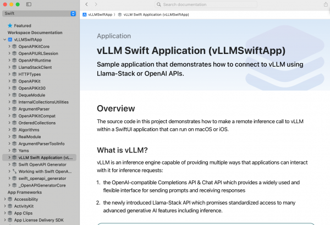Collapse the vLLMSwiftApp tree node

point(4,40)
